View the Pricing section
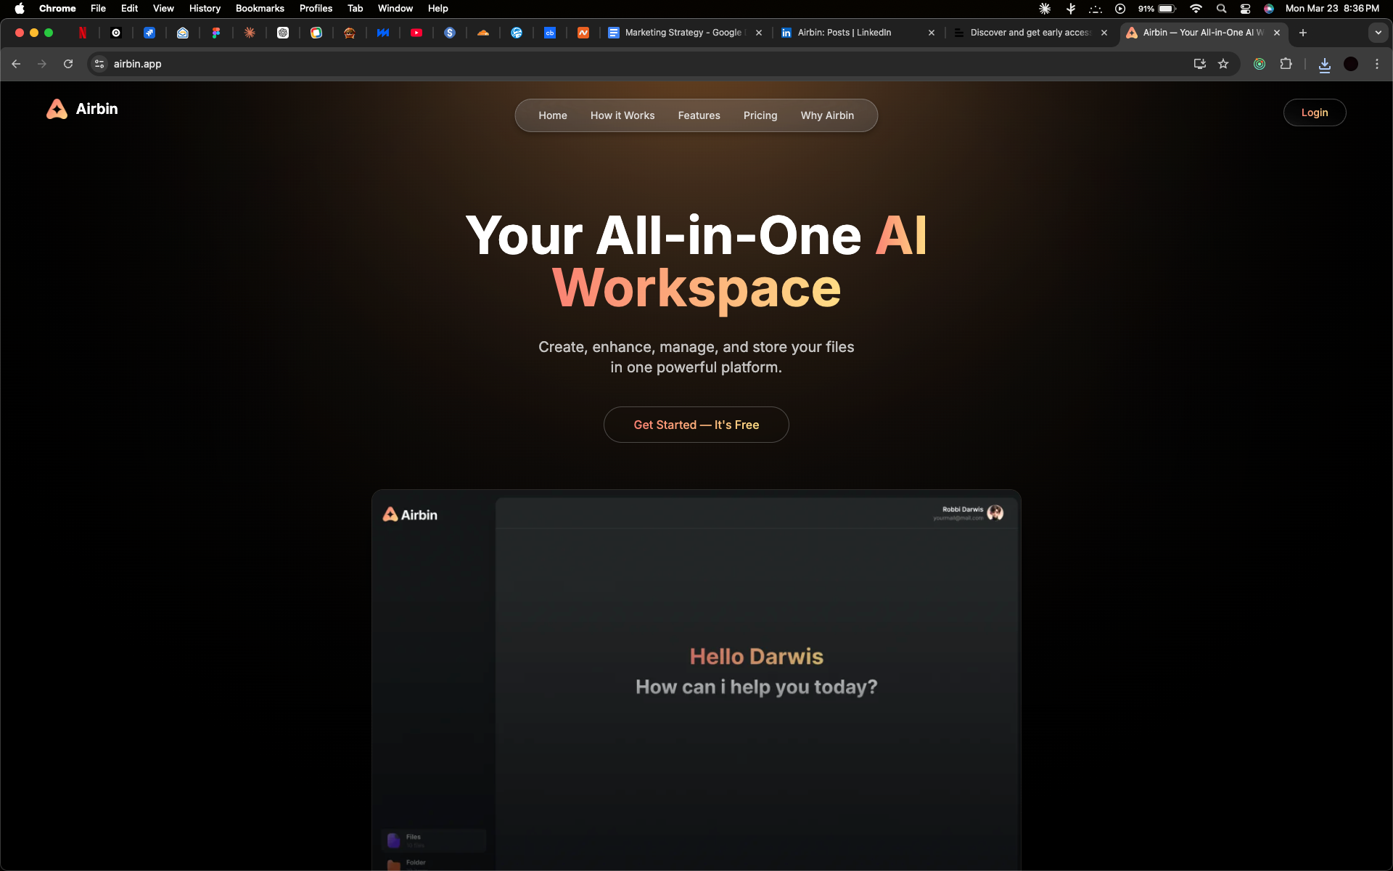 point(760,115)
